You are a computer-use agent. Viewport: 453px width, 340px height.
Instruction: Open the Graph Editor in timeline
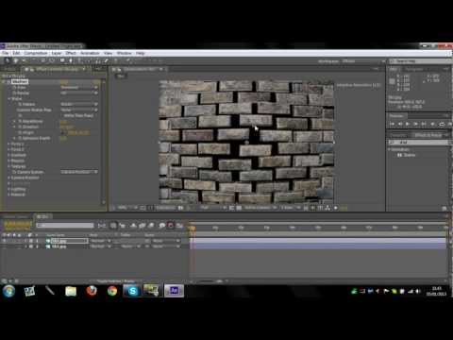pyautogui.click(x=179, y=226)
